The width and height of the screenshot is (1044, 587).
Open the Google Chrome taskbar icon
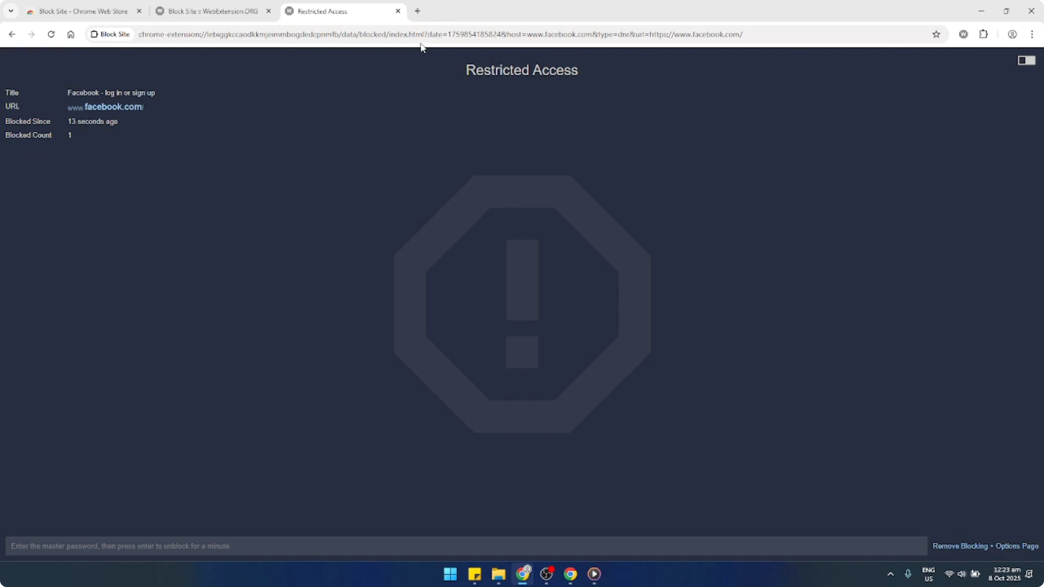pyautogui.click(x=570, y=574)
